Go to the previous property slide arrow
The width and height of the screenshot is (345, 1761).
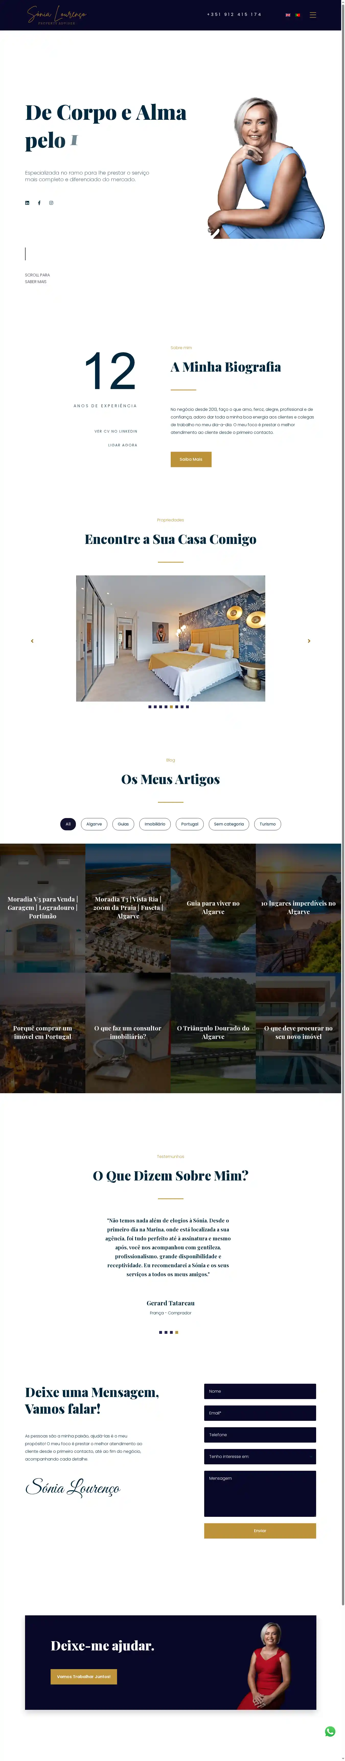(x=32, y=641)
